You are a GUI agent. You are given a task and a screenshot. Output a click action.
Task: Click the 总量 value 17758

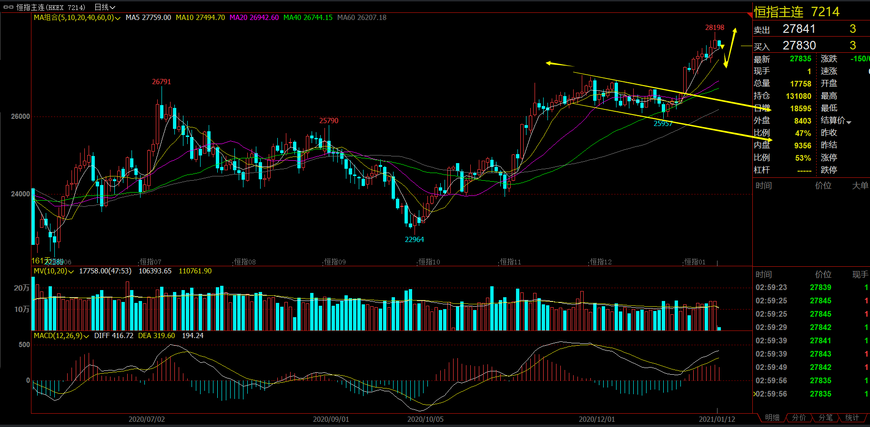point(800,84)
